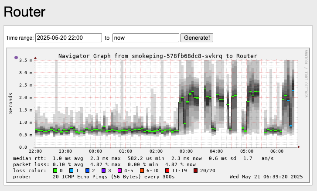Click the RRDTOOL / TOBI OETIKER watermark

coord(306,73)
